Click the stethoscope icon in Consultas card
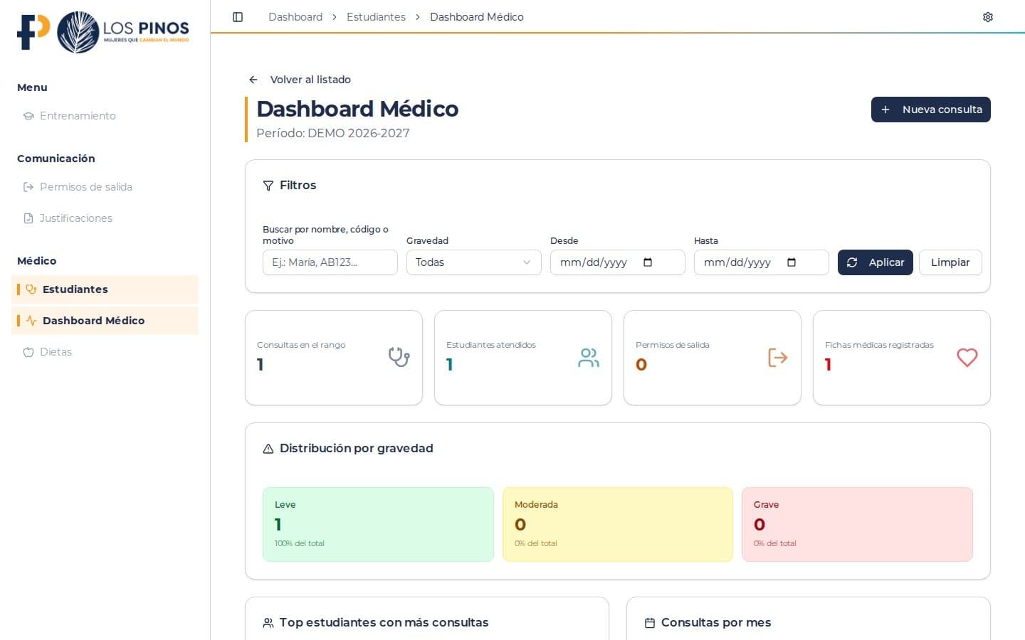Screen dimensions: 1025x640 coord(399,357)
